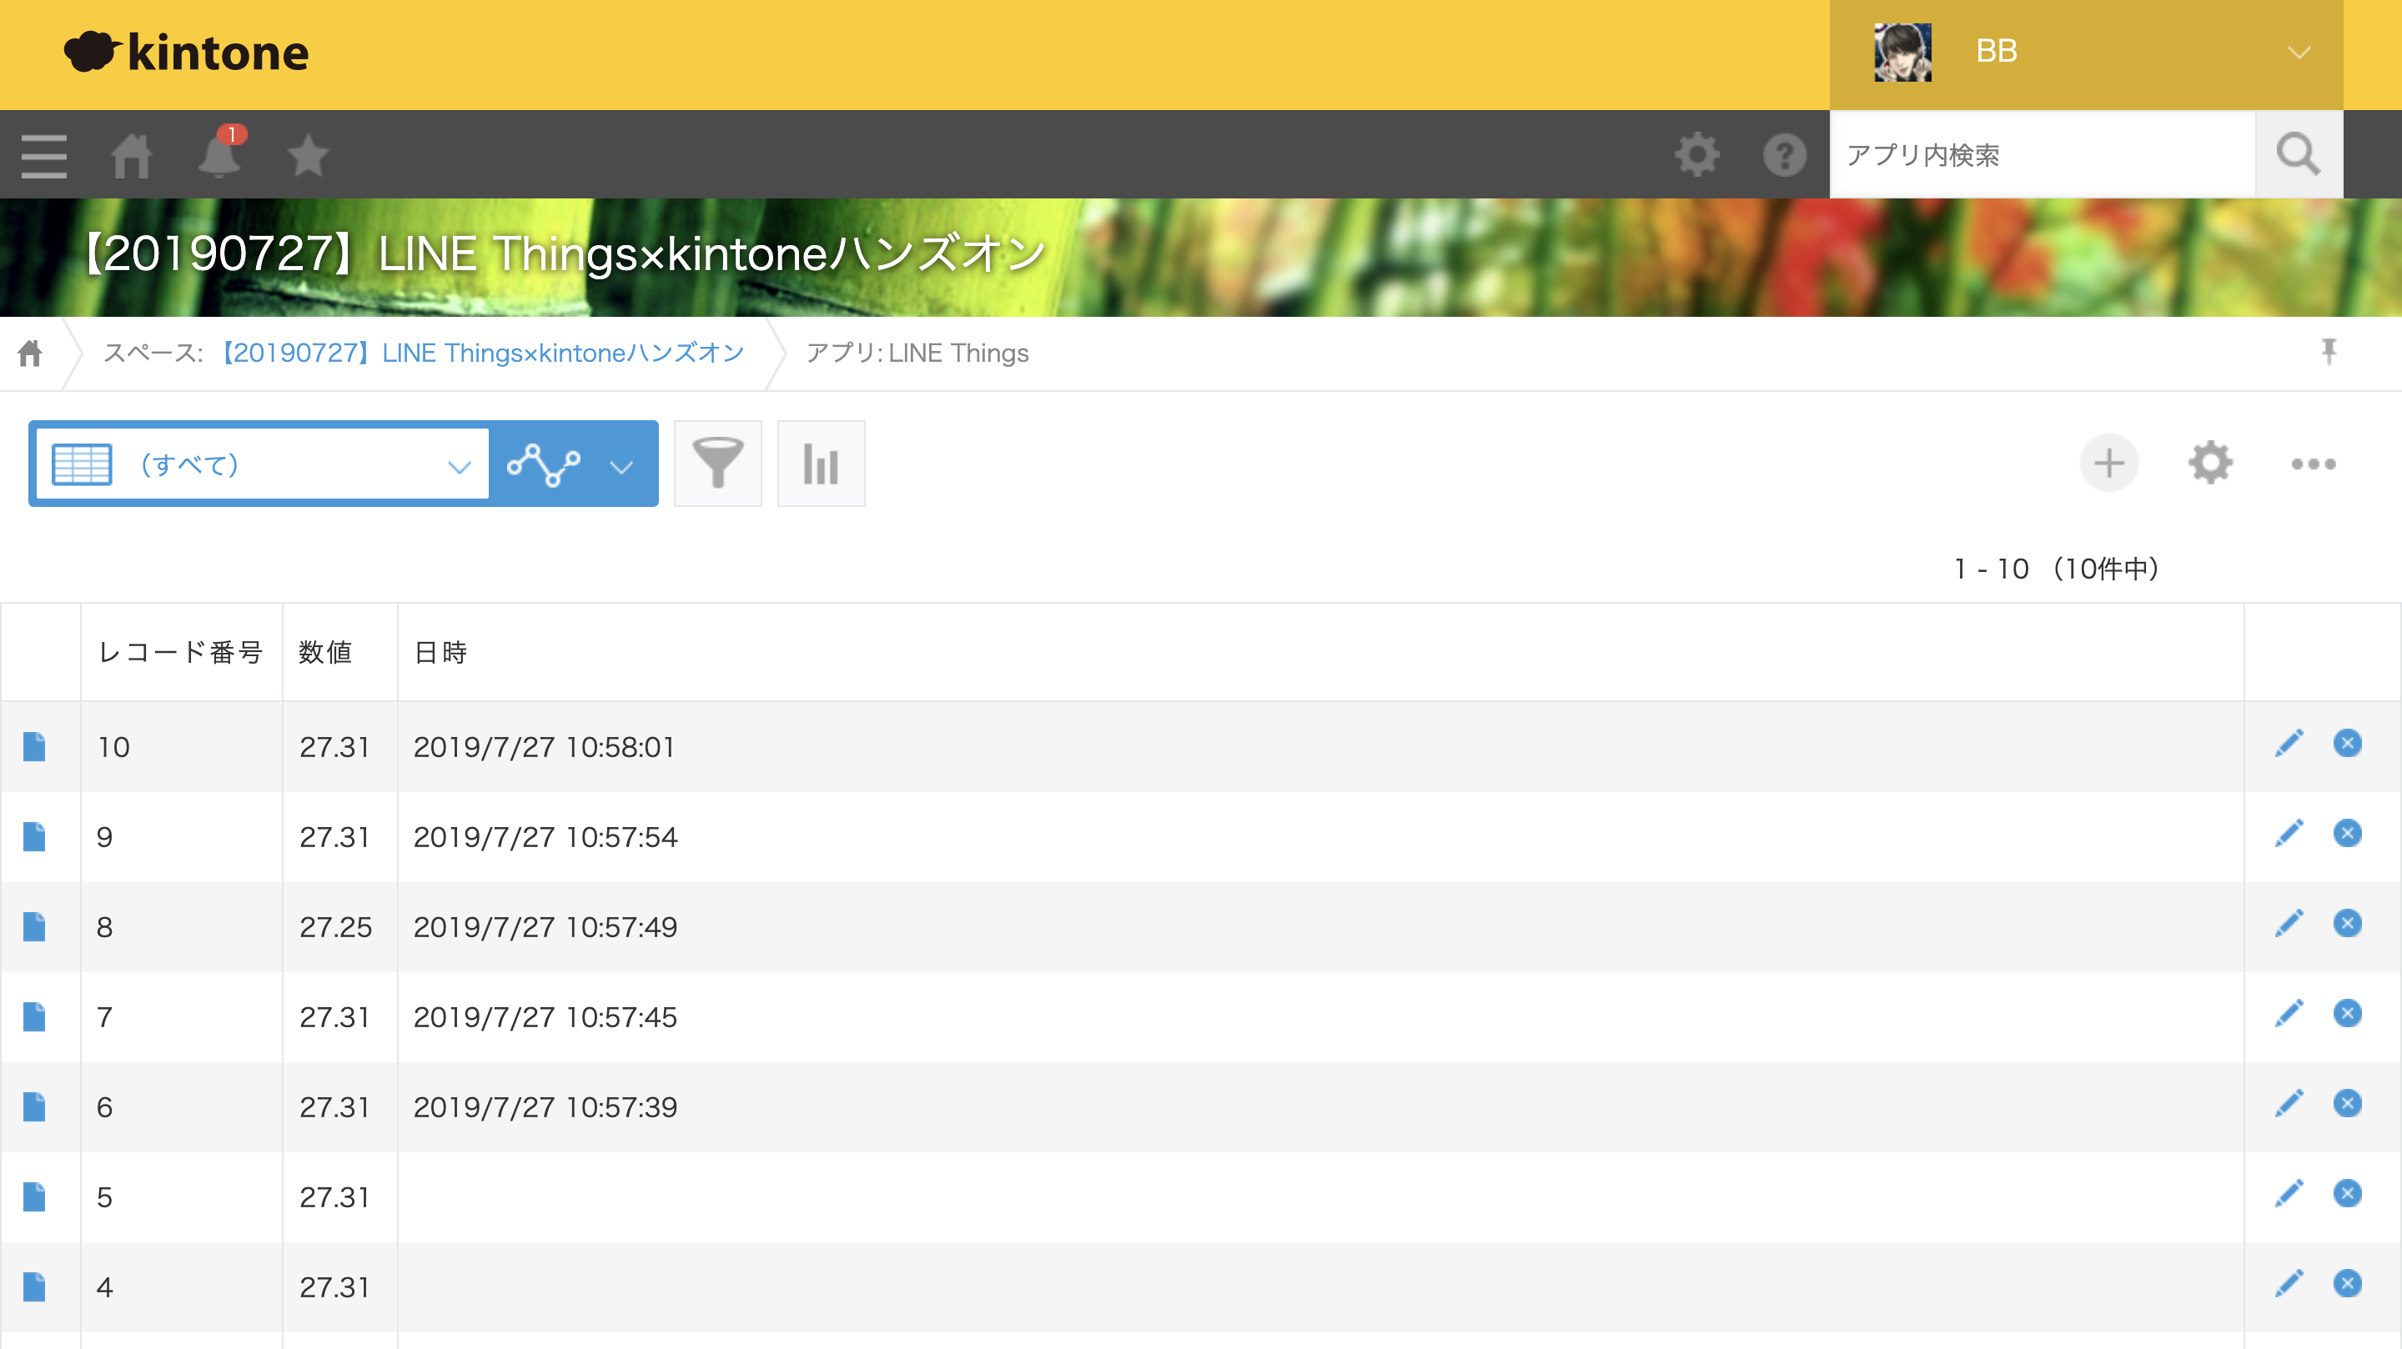Click date cell 2019/7/27 10:57:39
This screenshot has width=2402, height=1349.
point(545,1106)
